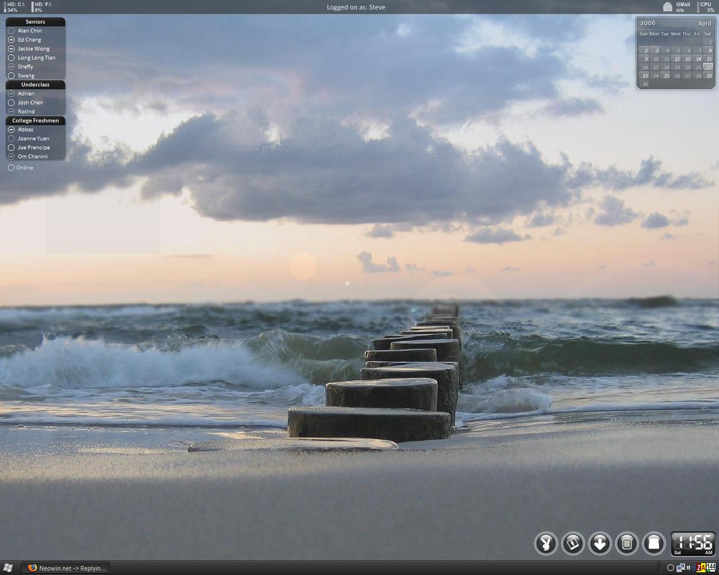Collapse the College Freshmen group header
The image size is (719, 575).
pyautogui.click(x=35, y=121)
